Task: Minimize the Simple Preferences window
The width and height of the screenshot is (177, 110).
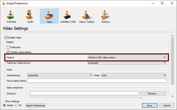Action: pyautogui.click(x=153, y=3)
